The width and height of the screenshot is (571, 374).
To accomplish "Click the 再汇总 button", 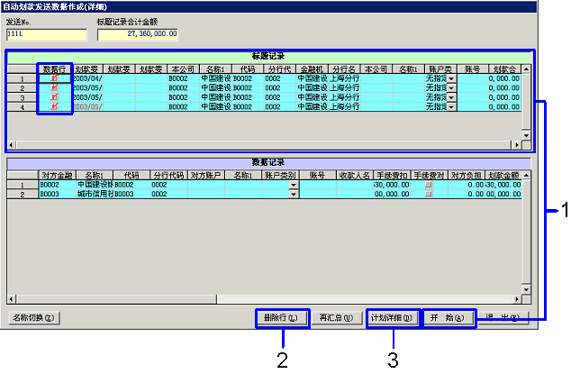I will pos(335,317).
